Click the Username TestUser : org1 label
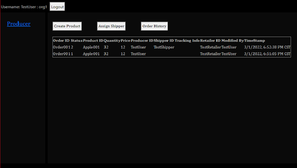Image resolution: width=297 pixels, height=168 pixels. [24, 7]
